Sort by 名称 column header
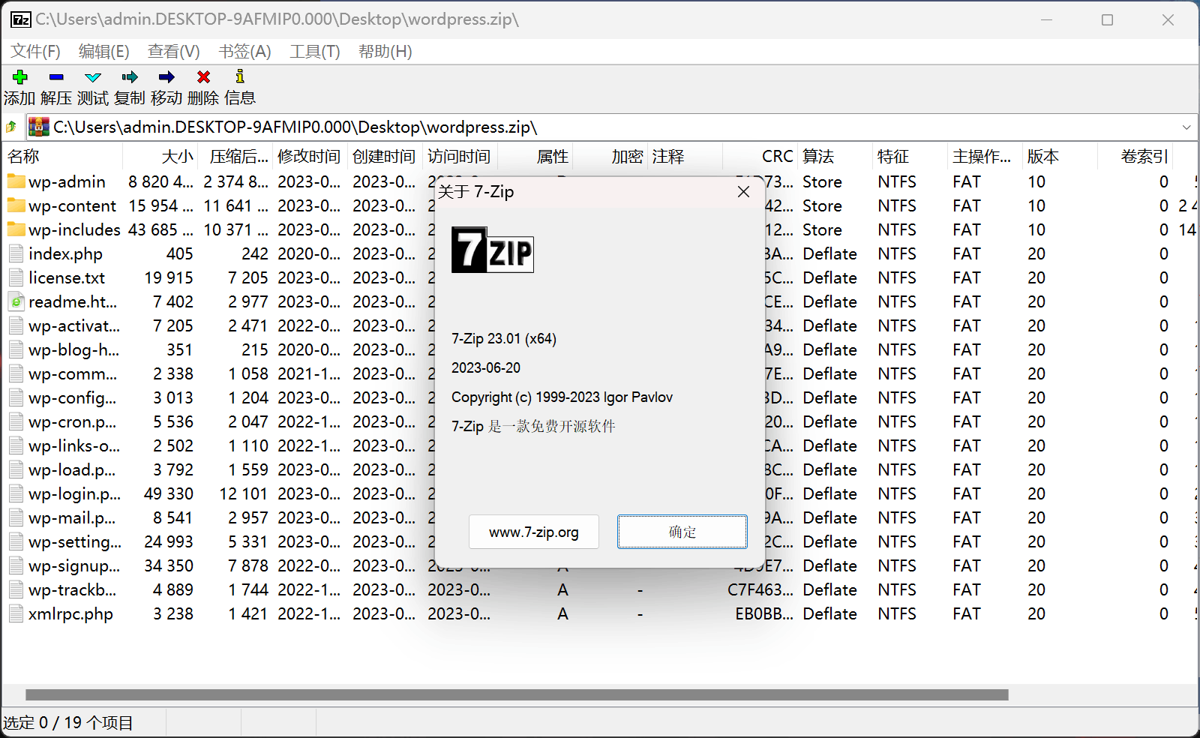Screen dimensions: 1200x738 pyautogui.click(x=63, y=156)
